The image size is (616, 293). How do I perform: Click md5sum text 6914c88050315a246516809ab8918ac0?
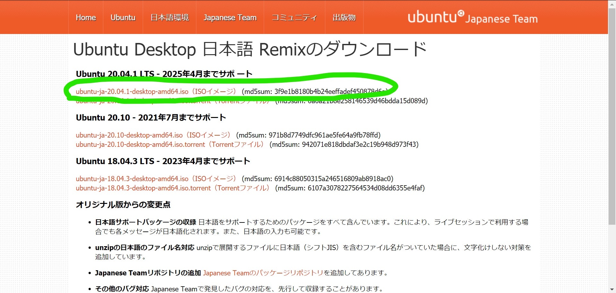[x=333, y=179]
